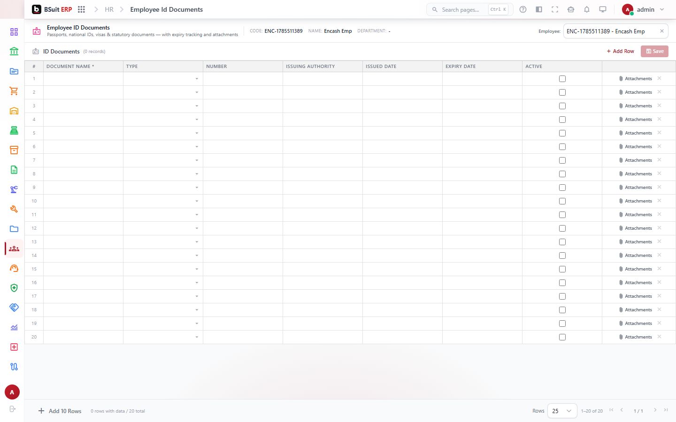Clear the selected Employee field
The height and width of the screenshot is (422, 676).
pos(662,31)
